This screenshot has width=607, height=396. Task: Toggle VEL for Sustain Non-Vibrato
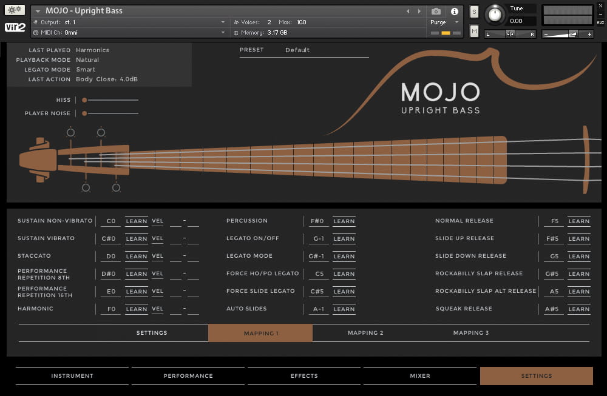tap(157, 221)
